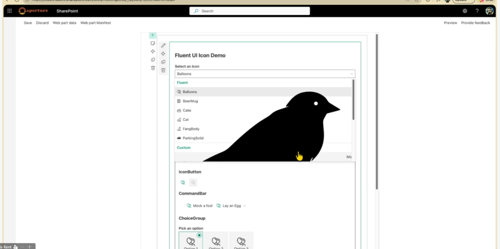Open the SharePoint settings gear
Image resolution: width=500 pixels, height=249 pixels.
(465, 11)
